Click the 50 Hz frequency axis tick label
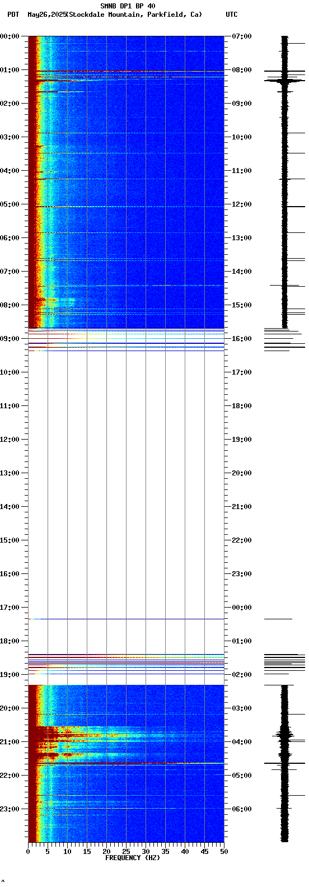 pyautogui.click(x=224, y=852)
